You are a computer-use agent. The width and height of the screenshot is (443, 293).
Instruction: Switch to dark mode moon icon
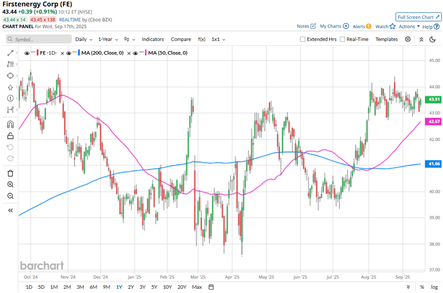(433, 40)
